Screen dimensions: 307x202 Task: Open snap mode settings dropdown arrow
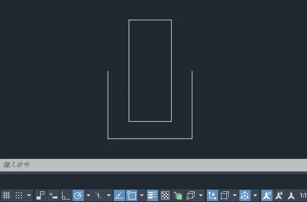pos(29,195)
